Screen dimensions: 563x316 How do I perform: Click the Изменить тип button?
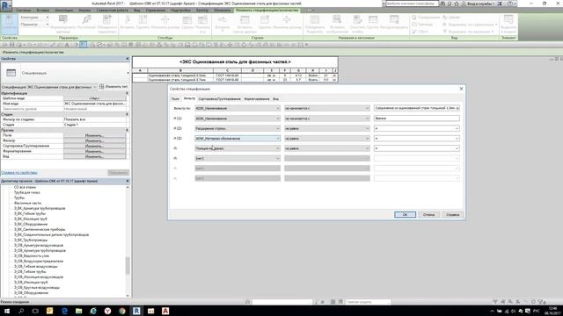(113, 87)
